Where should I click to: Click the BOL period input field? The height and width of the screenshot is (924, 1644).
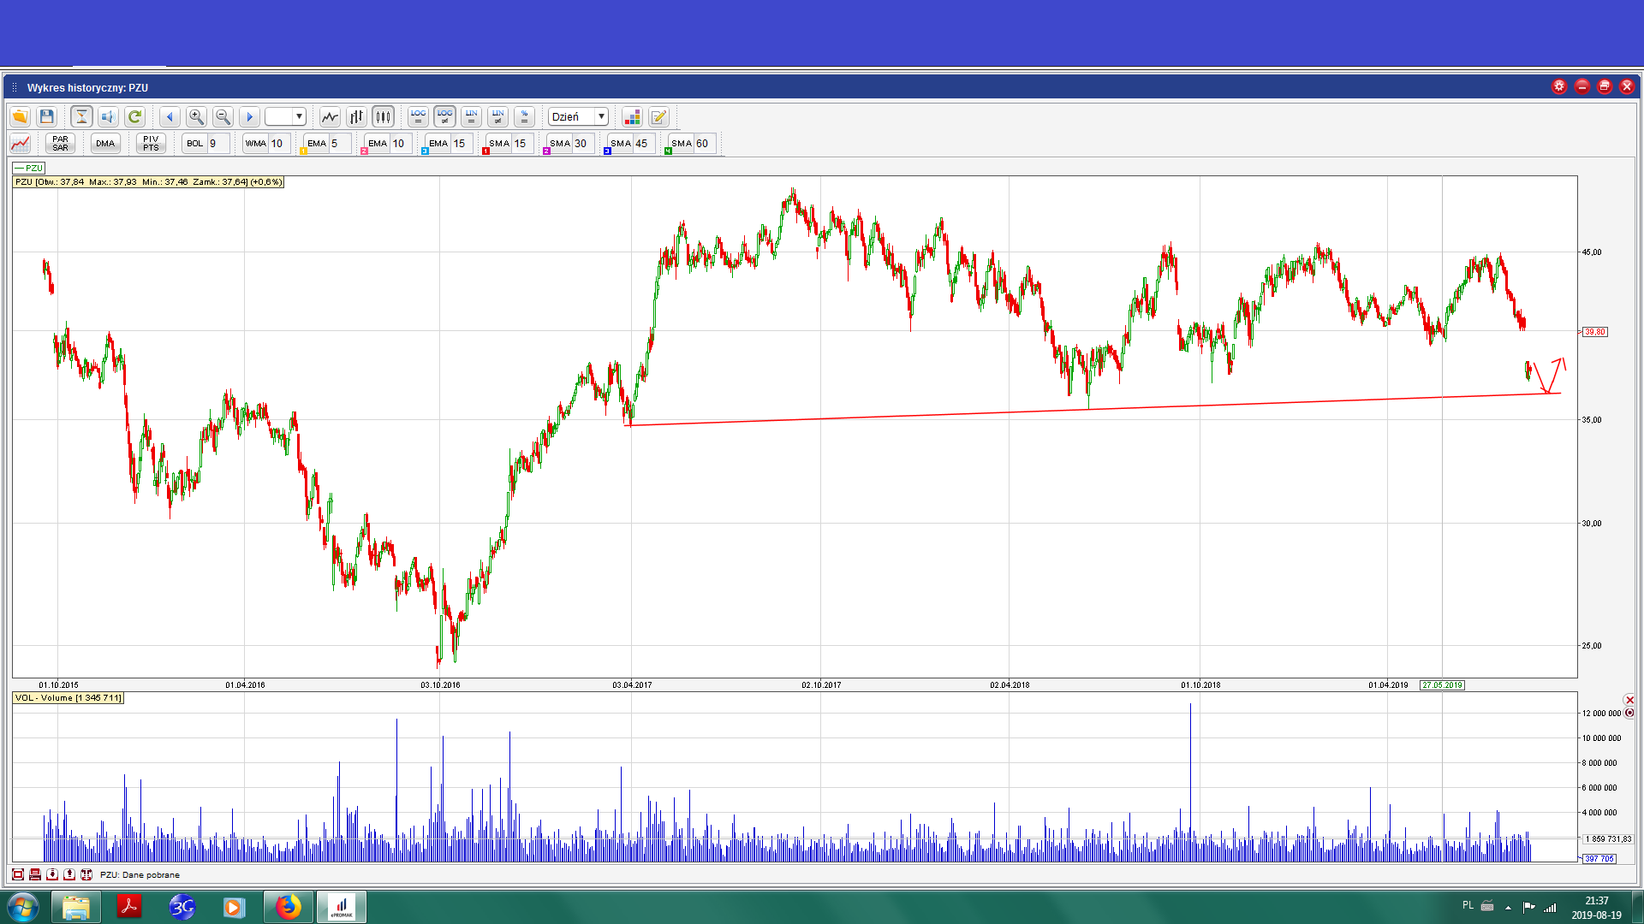[218, 143]
